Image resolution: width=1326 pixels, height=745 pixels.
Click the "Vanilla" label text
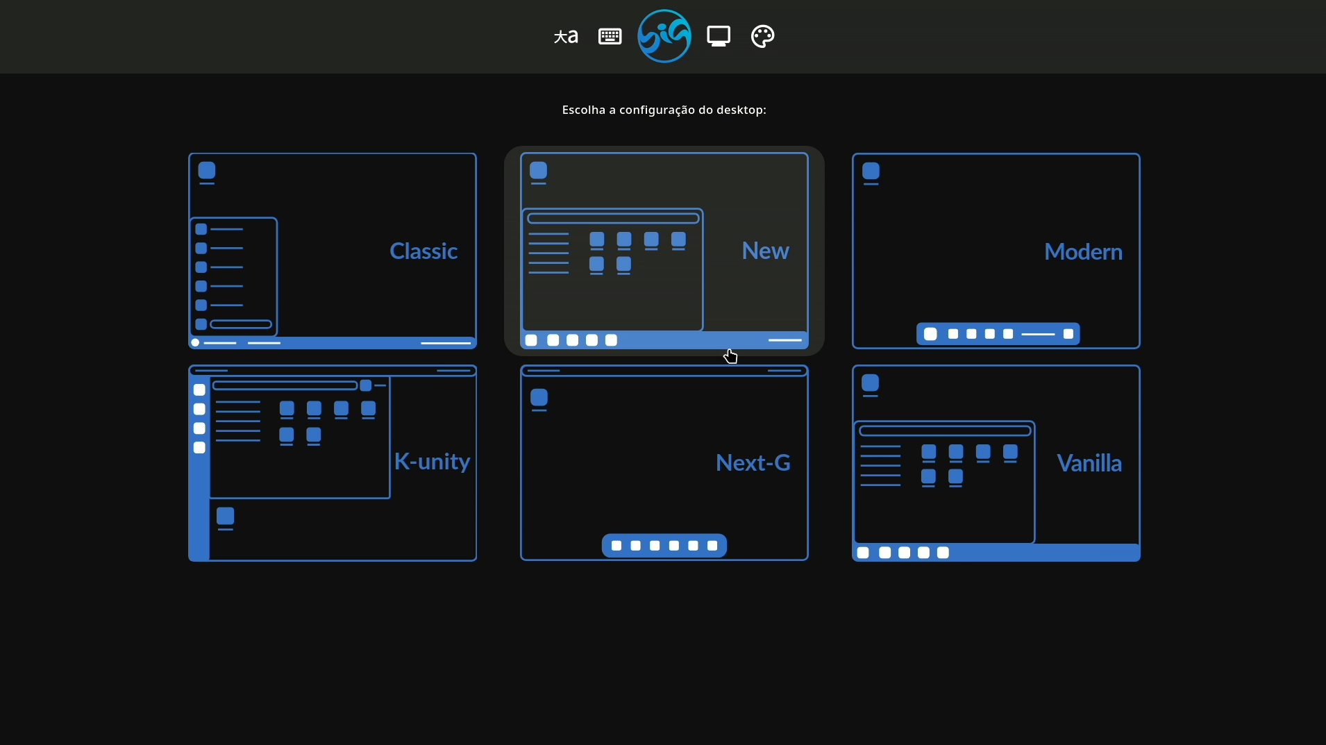tap(1089, 463)
